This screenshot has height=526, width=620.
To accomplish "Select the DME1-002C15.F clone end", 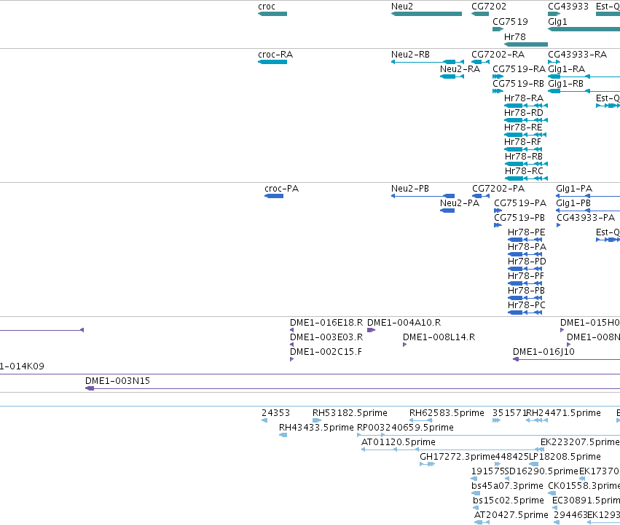I will point(292,359).
